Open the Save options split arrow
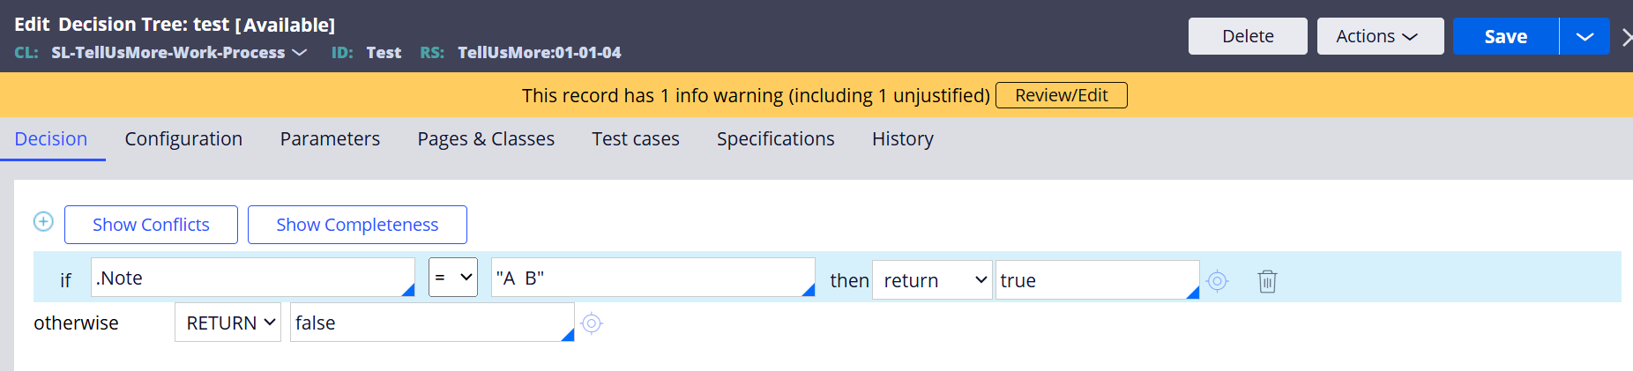Screen dimensions: 1633x371 coord(1585,36)
